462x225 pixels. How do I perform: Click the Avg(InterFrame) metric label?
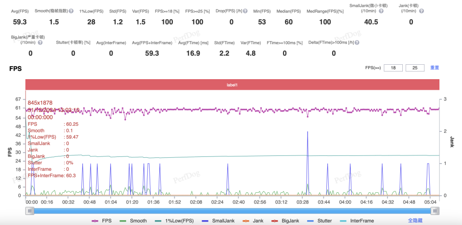[x=111, y=43]
